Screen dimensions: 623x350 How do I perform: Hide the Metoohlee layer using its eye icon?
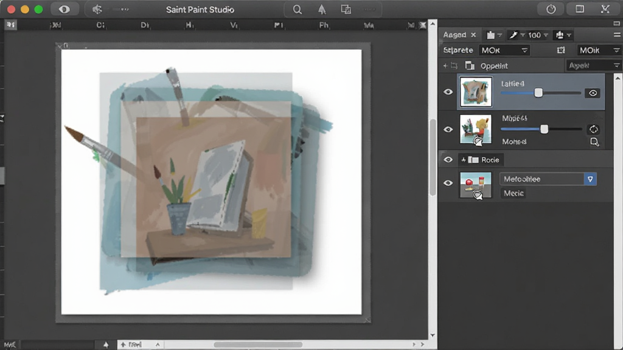point(448,183)
